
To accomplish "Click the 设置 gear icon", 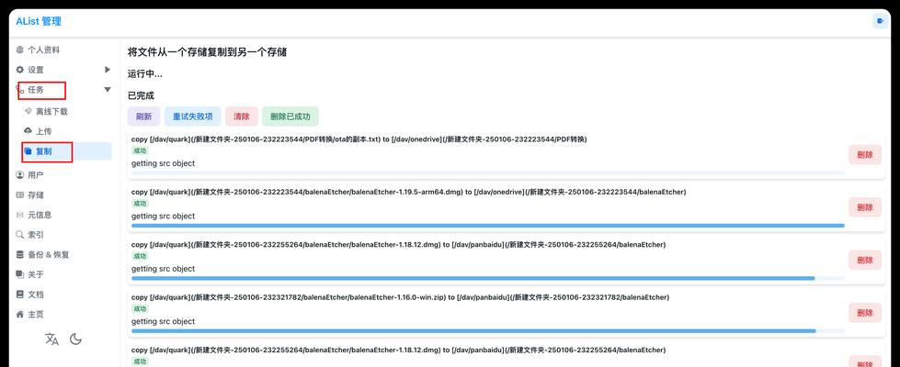I will point(20,70).
